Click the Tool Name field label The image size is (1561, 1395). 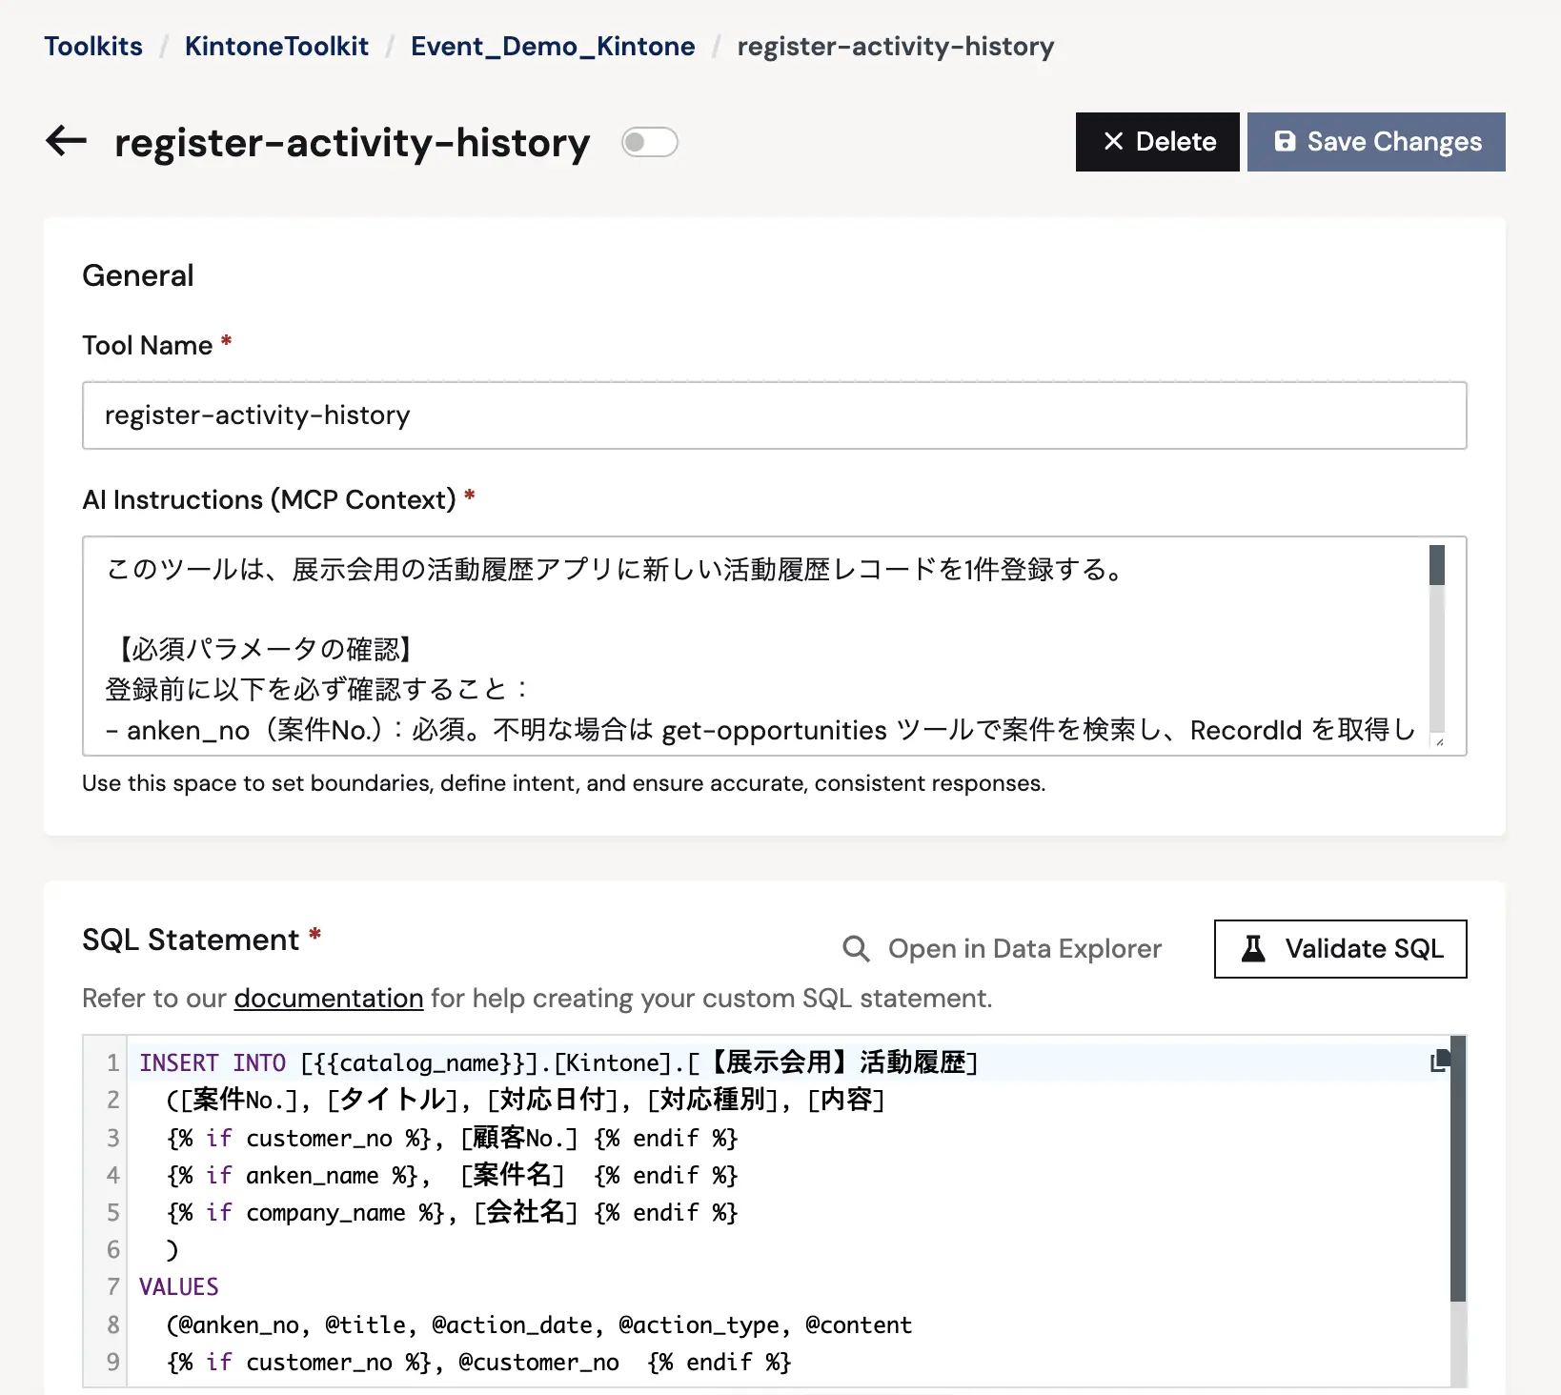148,345
